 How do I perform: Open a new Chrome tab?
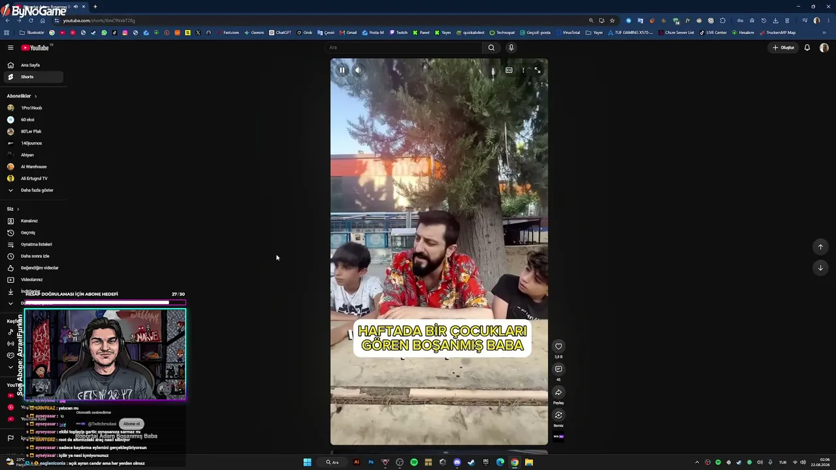pyautogui.click(x=95, y=7)
